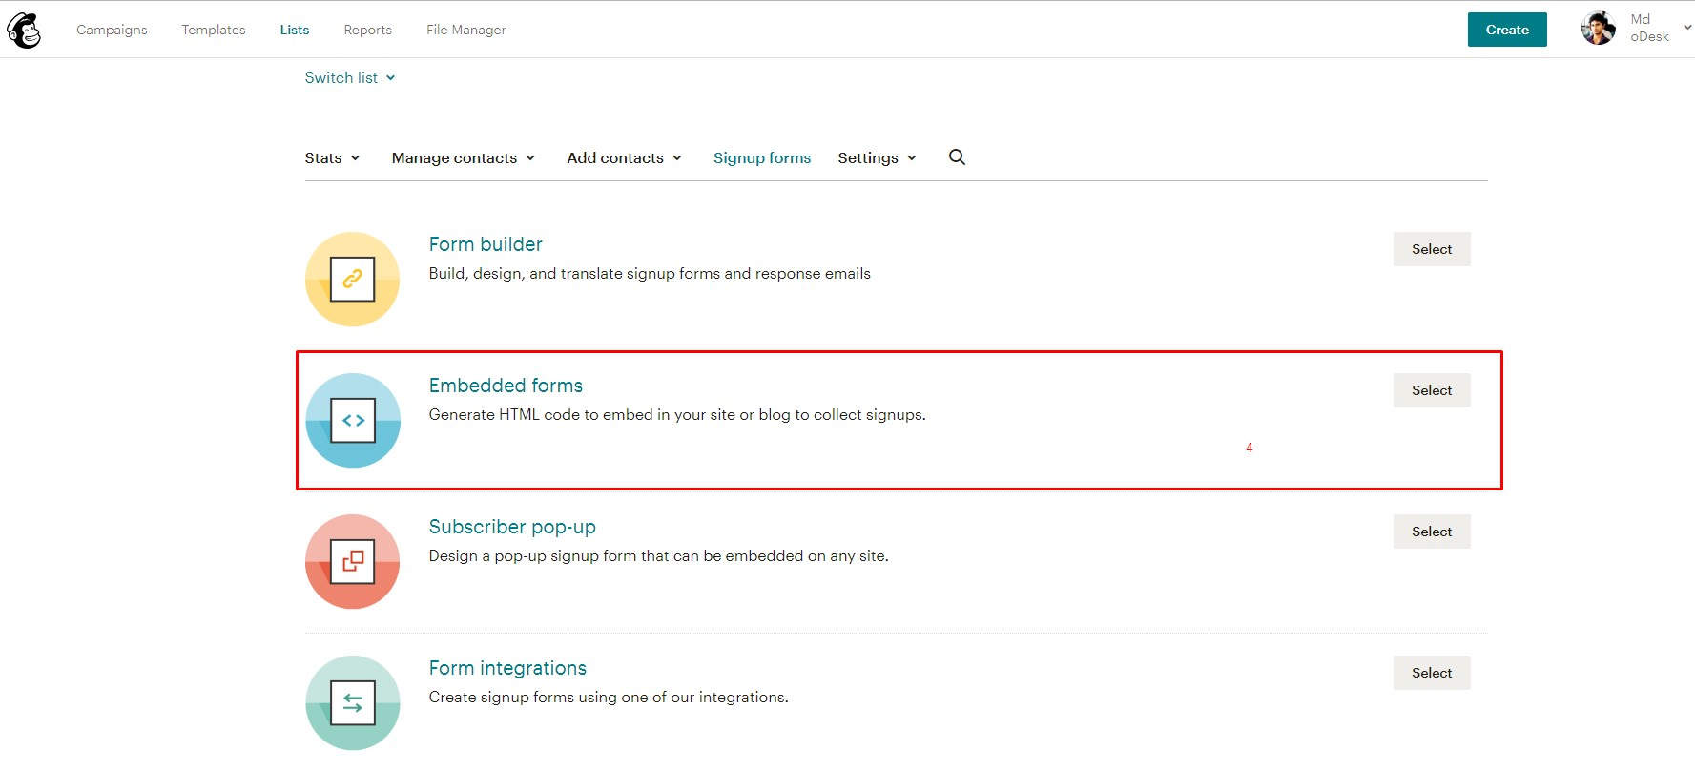Open the File Manager
This screenshot has width=1695, height=772.
click(466, 30)
